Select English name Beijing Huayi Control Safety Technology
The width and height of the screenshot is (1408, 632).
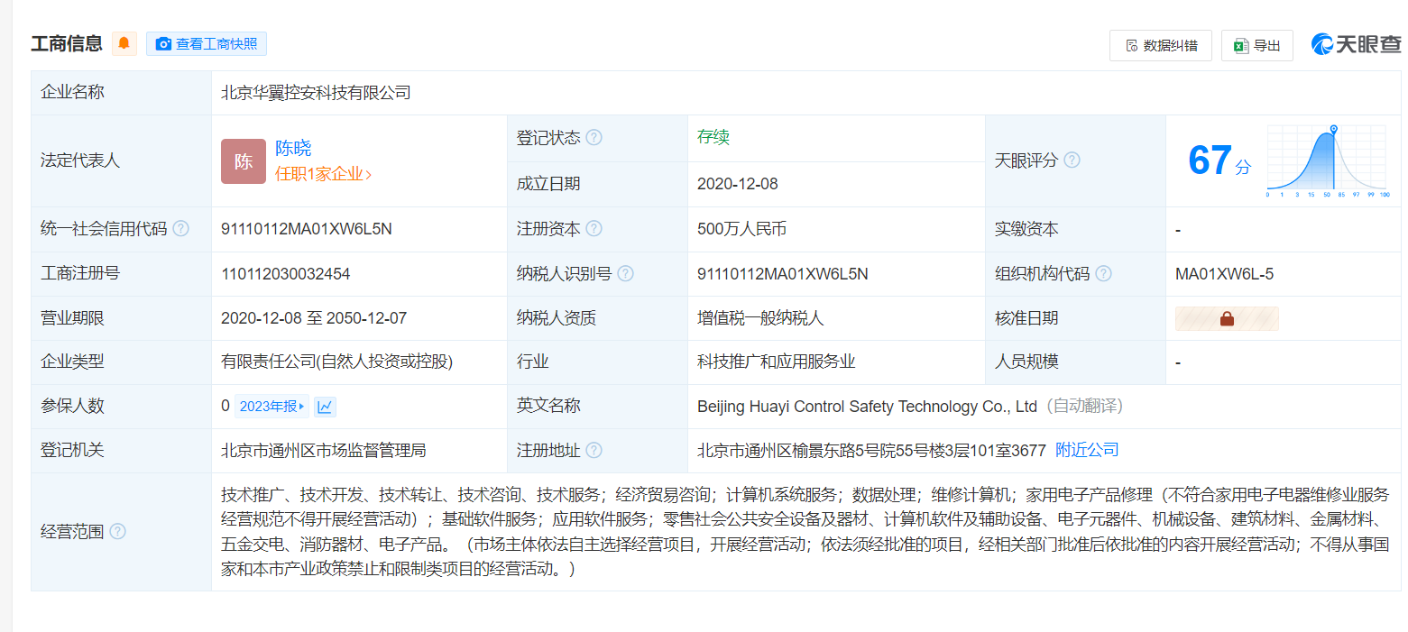pos(867,407)
